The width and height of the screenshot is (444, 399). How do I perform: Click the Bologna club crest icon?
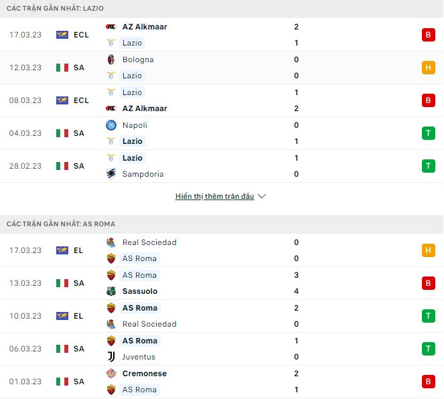[111, 60]
